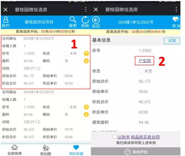This screenshot has height=156, width=185.
Task: Tap the left page's countdown showing 52秒
Action: coord(46,32)
